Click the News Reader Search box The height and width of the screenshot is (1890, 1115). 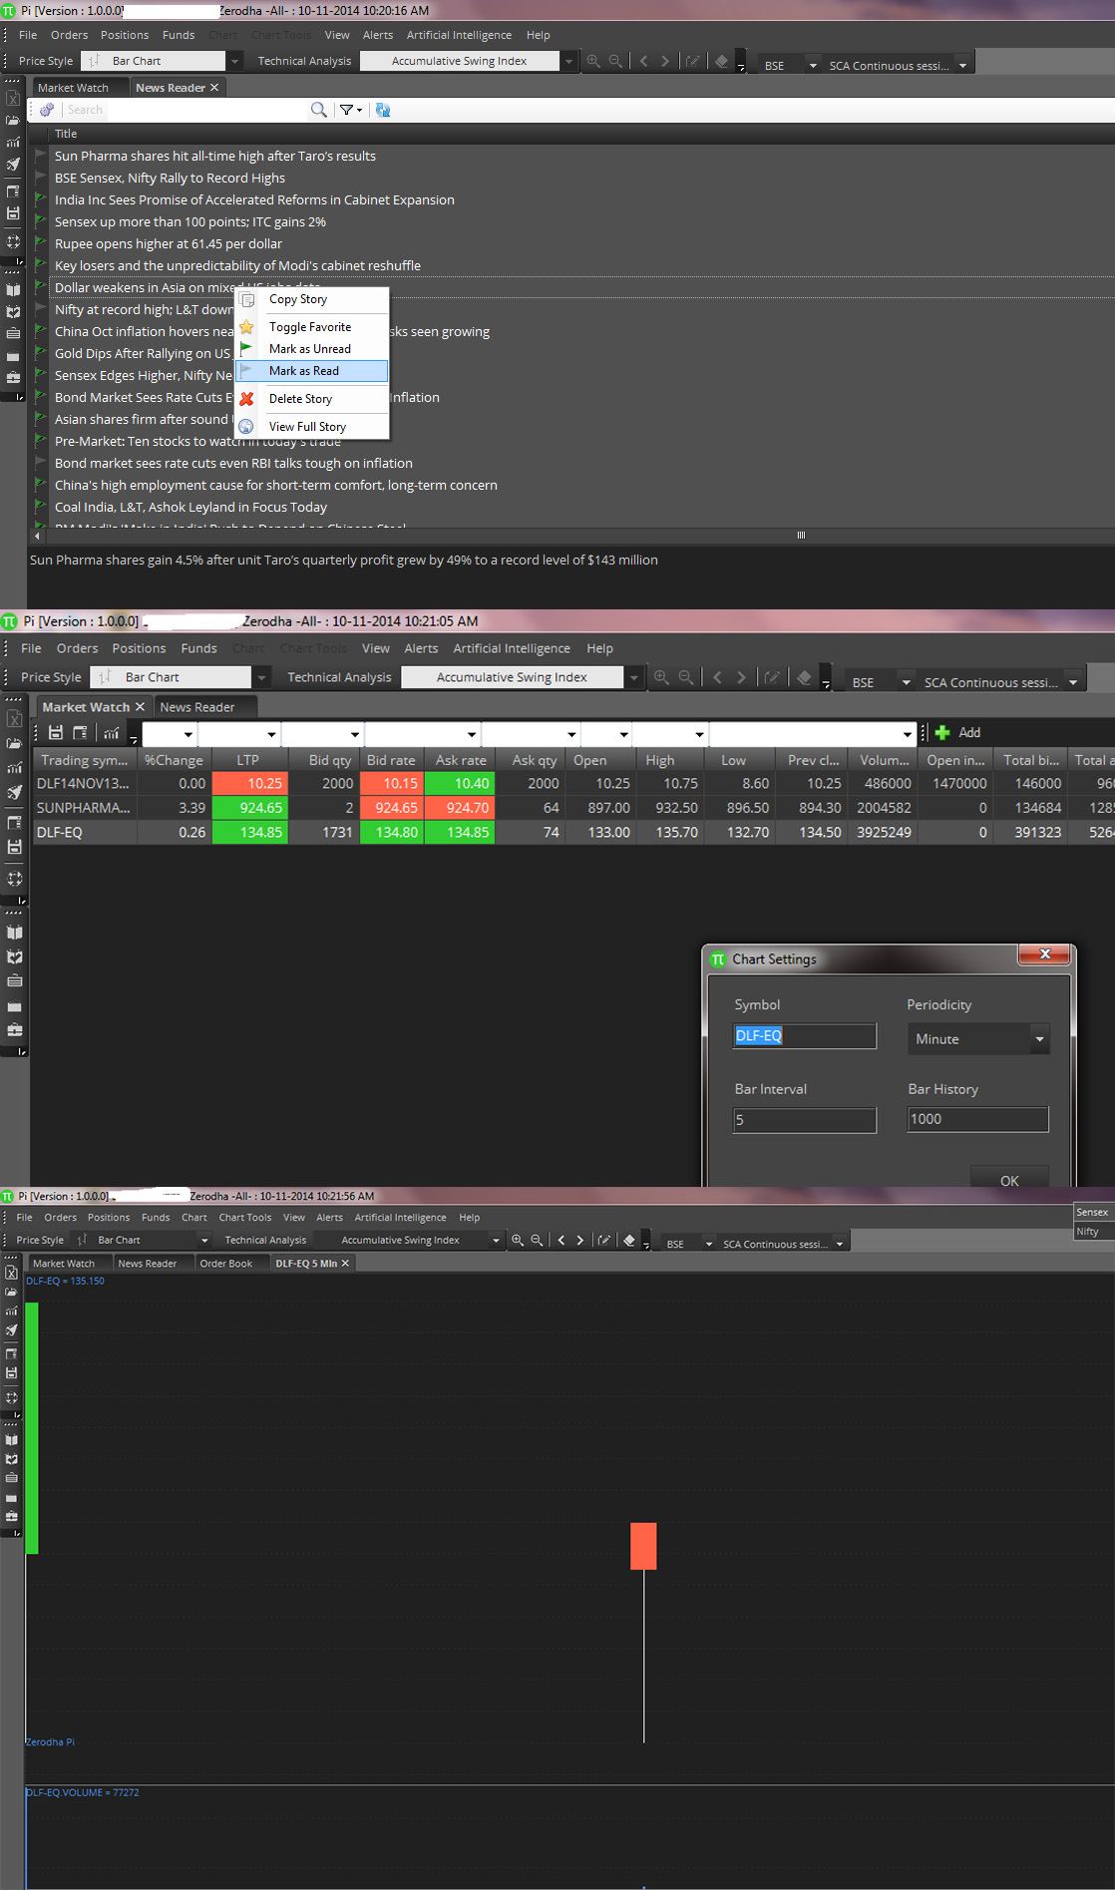coord(185,110)
